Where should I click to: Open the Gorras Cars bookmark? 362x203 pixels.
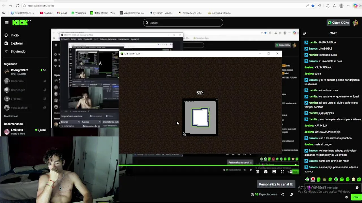[x=219, y=13]
